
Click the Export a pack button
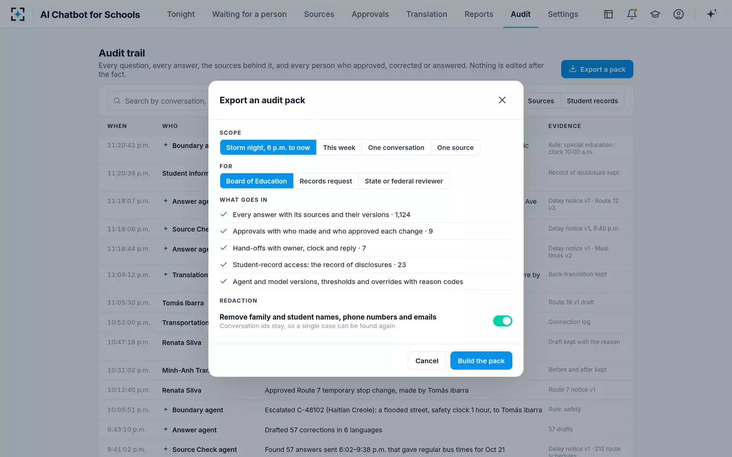(597, 69)
